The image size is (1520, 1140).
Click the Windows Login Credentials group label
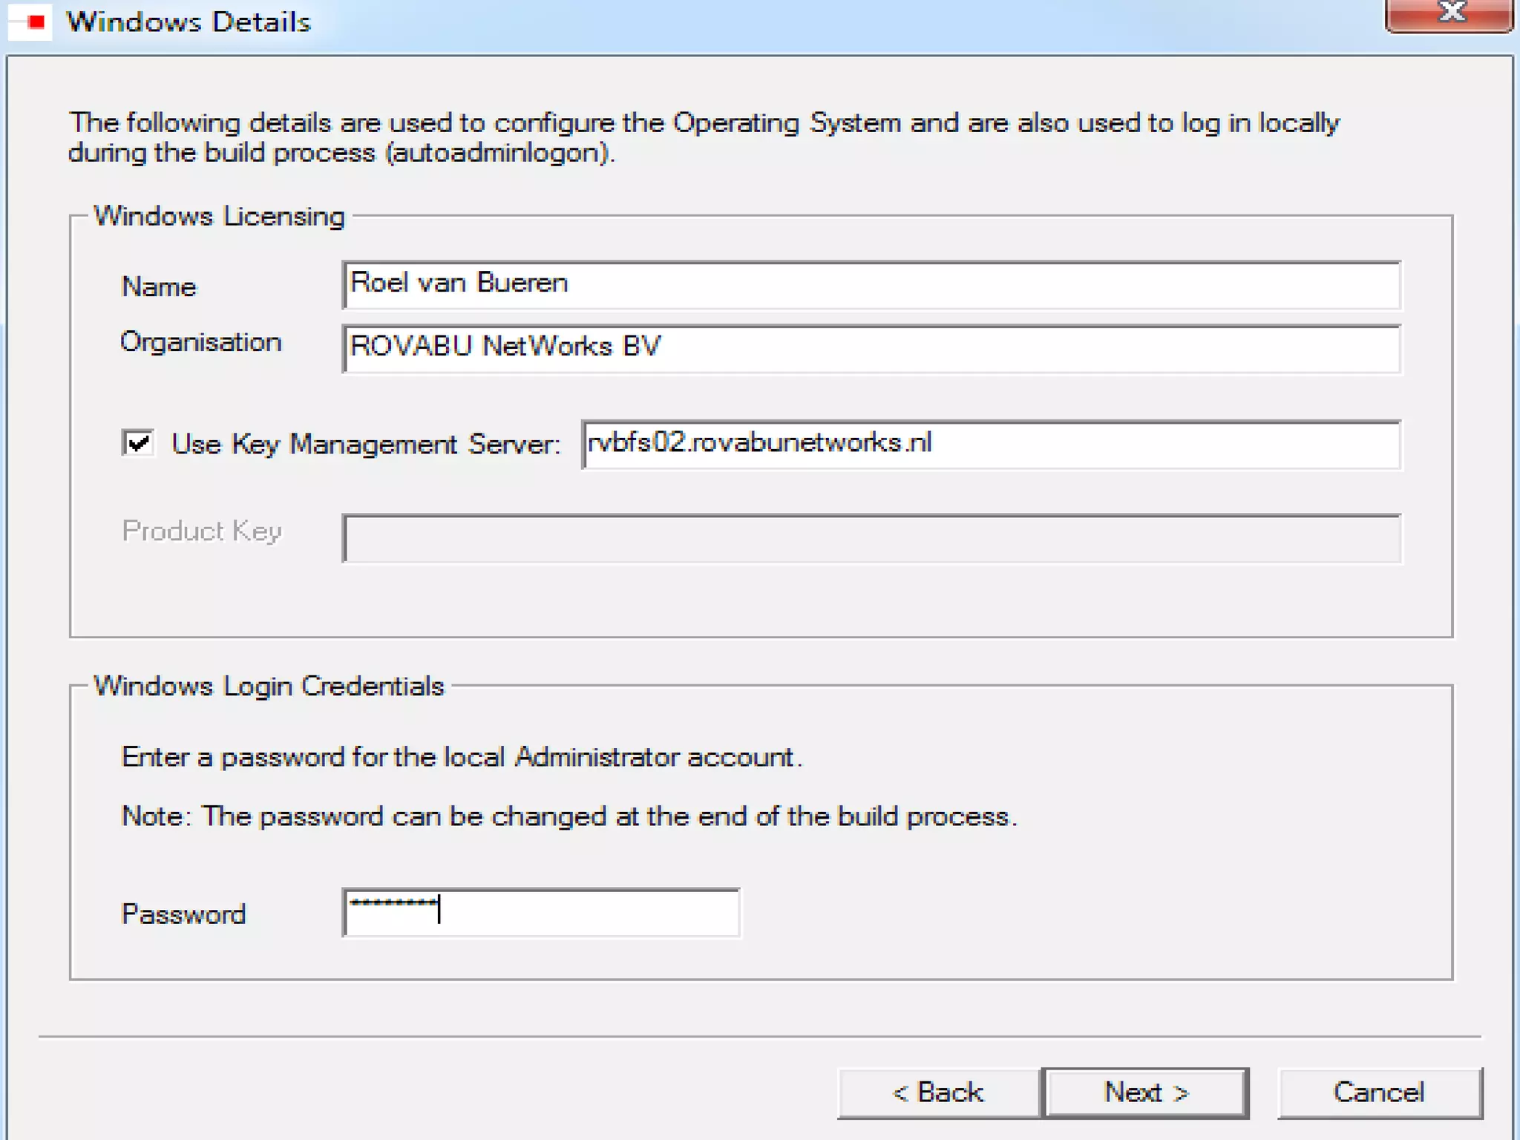[269, 686]
